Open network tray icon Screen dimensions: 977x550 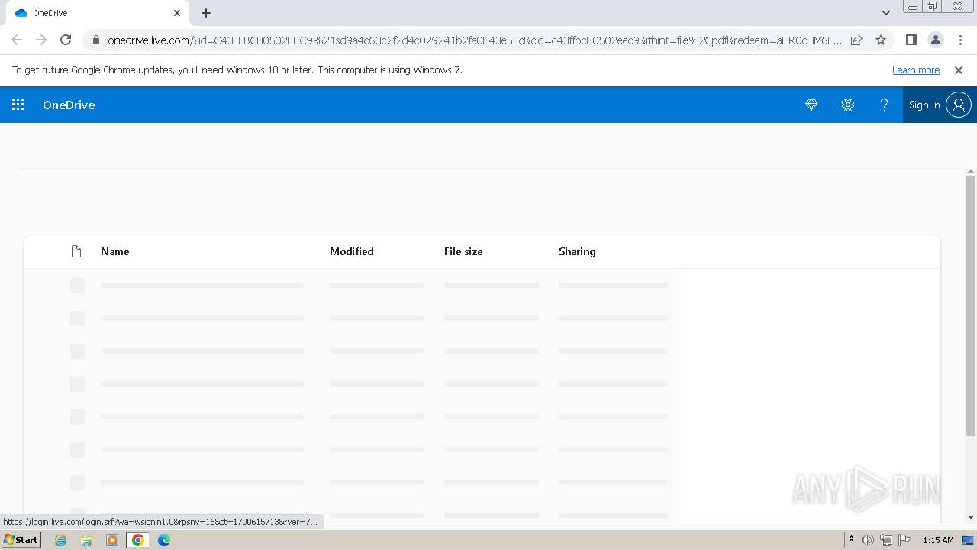point(885,540)
